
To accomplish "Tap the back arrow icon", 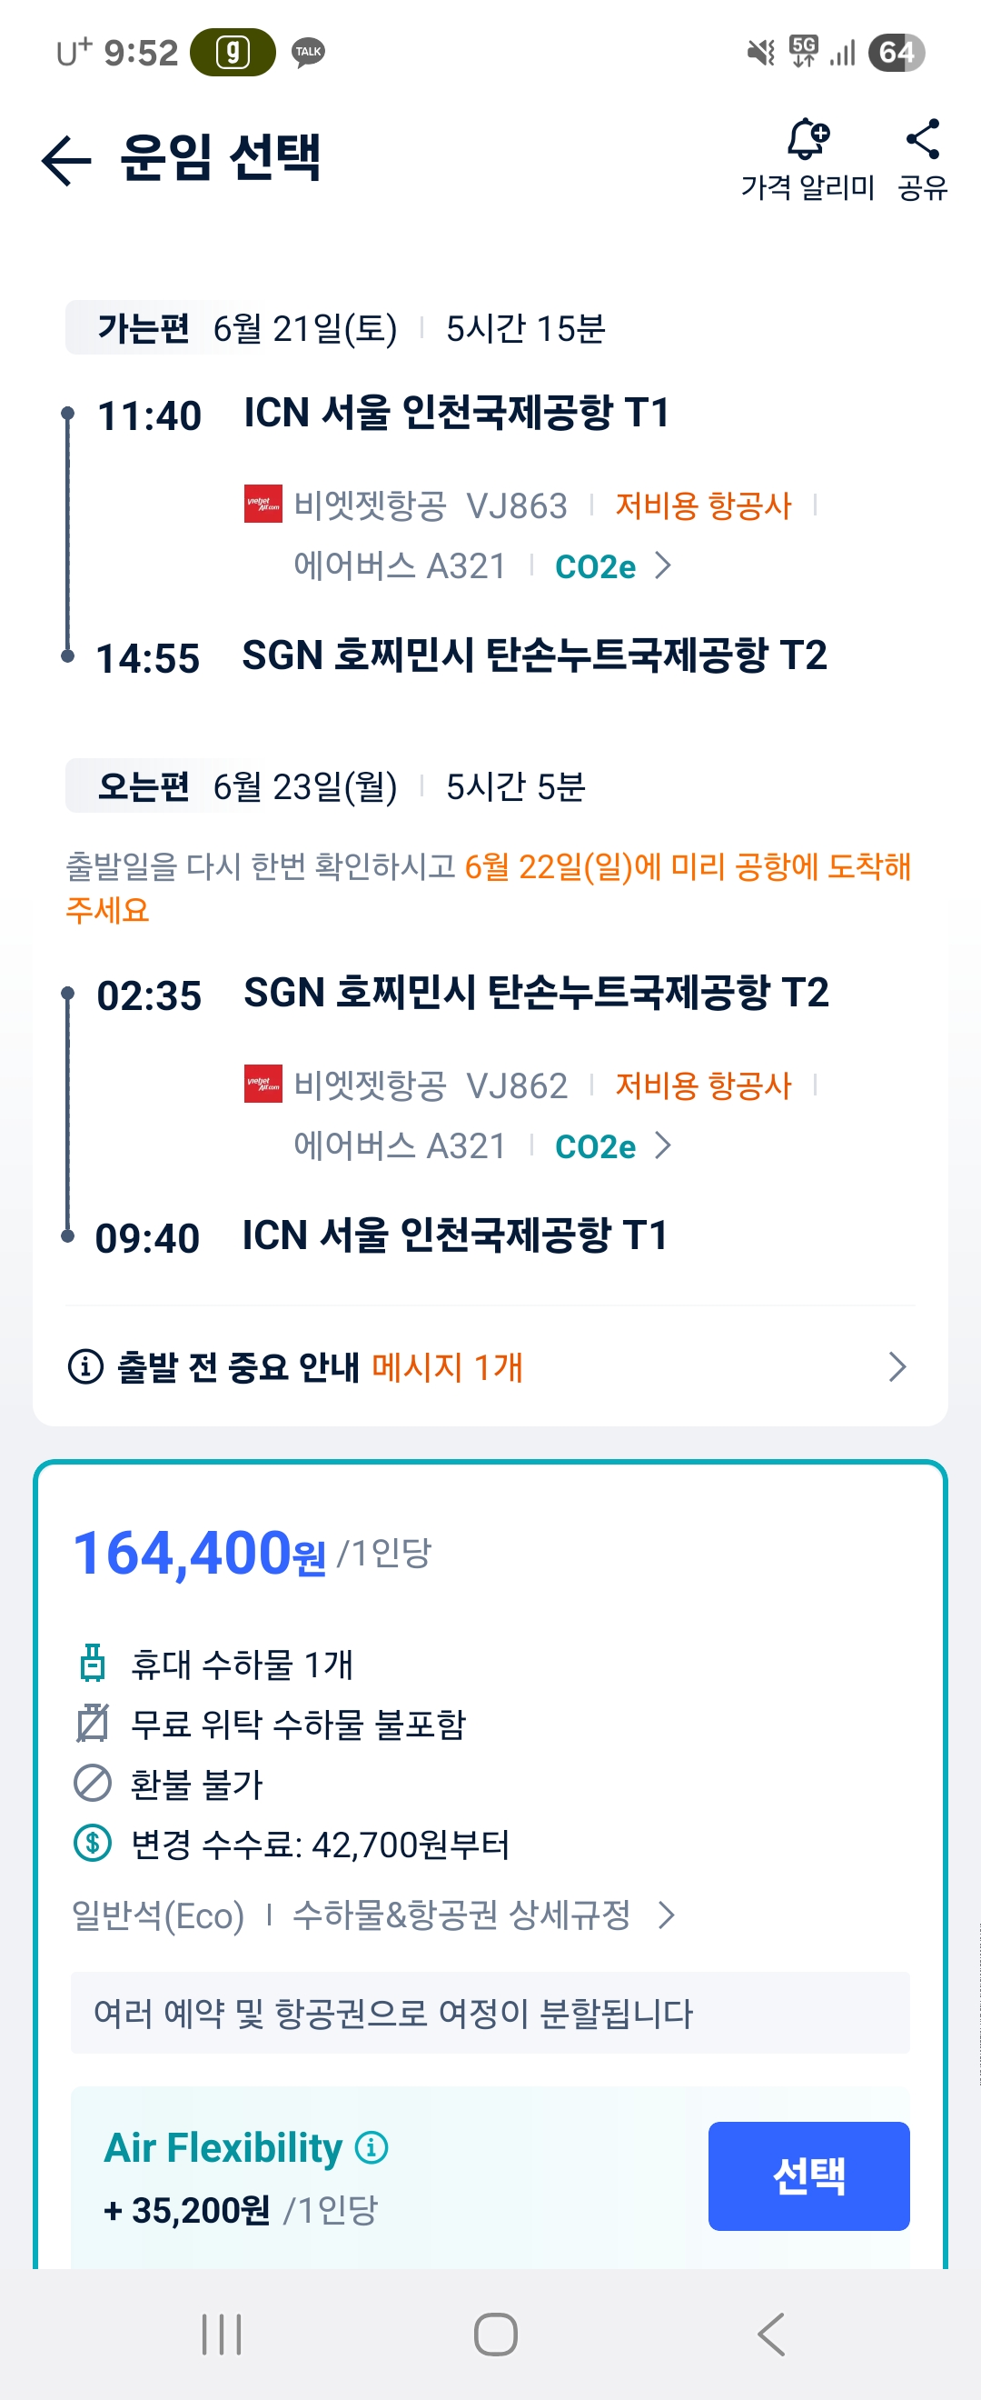I will [66, 159].
